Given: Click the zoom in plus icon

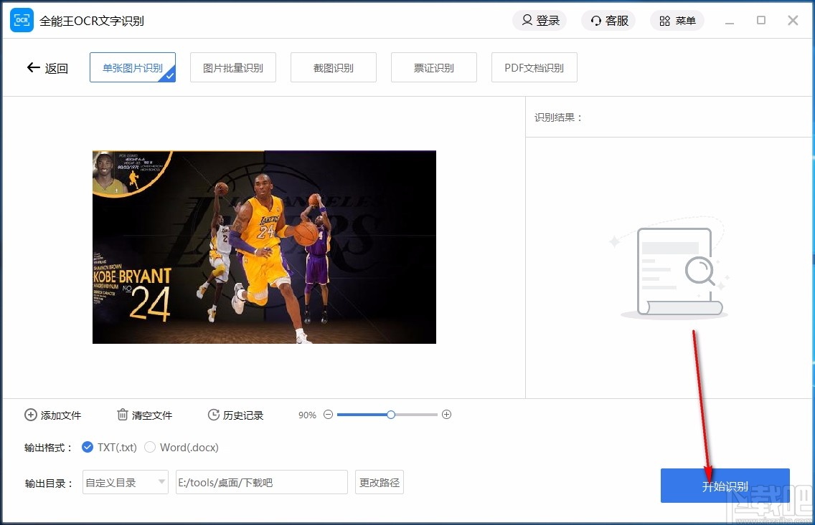Looking at the screenshot, I should (x=446, y=414).
